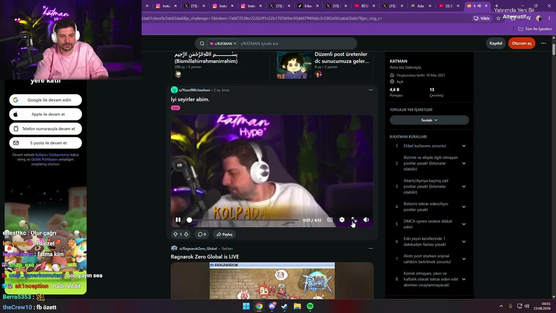Toggle closed captions on the video
The width and height of the screenshot is (556, 313).
click(x=330, y=220)
